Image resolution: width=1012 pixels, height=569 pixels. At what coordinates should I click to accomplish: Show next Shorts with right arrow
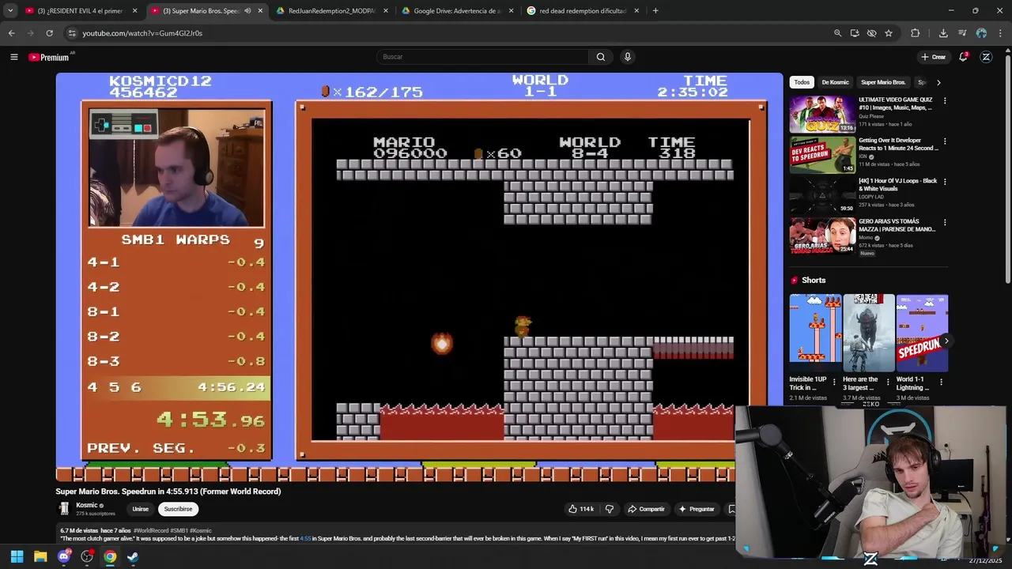(946, 341)
